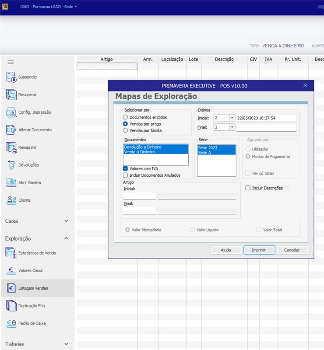
Task: Click the Fecho de Caixa icon
Action: tap(11, 323)
